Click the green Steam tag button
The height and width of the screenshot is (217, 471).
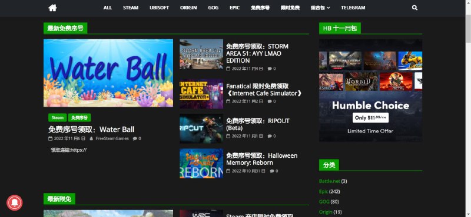pos(57,118)
